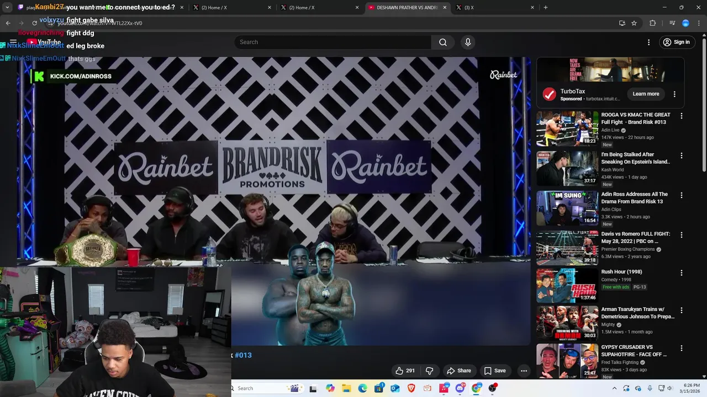Click the install/cast icon in the address bar
This screenshot has height=397, width=707.
tap(622, 23)
